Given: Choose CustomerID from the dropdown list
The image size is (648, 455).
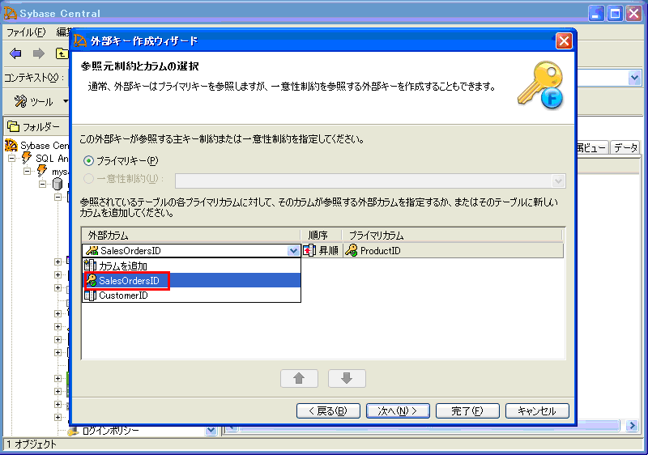Looking at the screenshot, I should click(x=123, y=296).
